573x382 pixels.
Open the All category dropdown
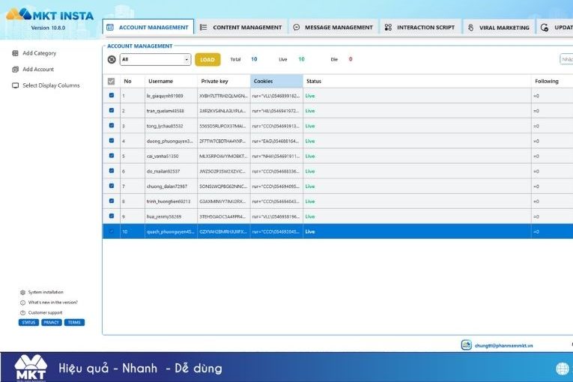tap(155, 59)
